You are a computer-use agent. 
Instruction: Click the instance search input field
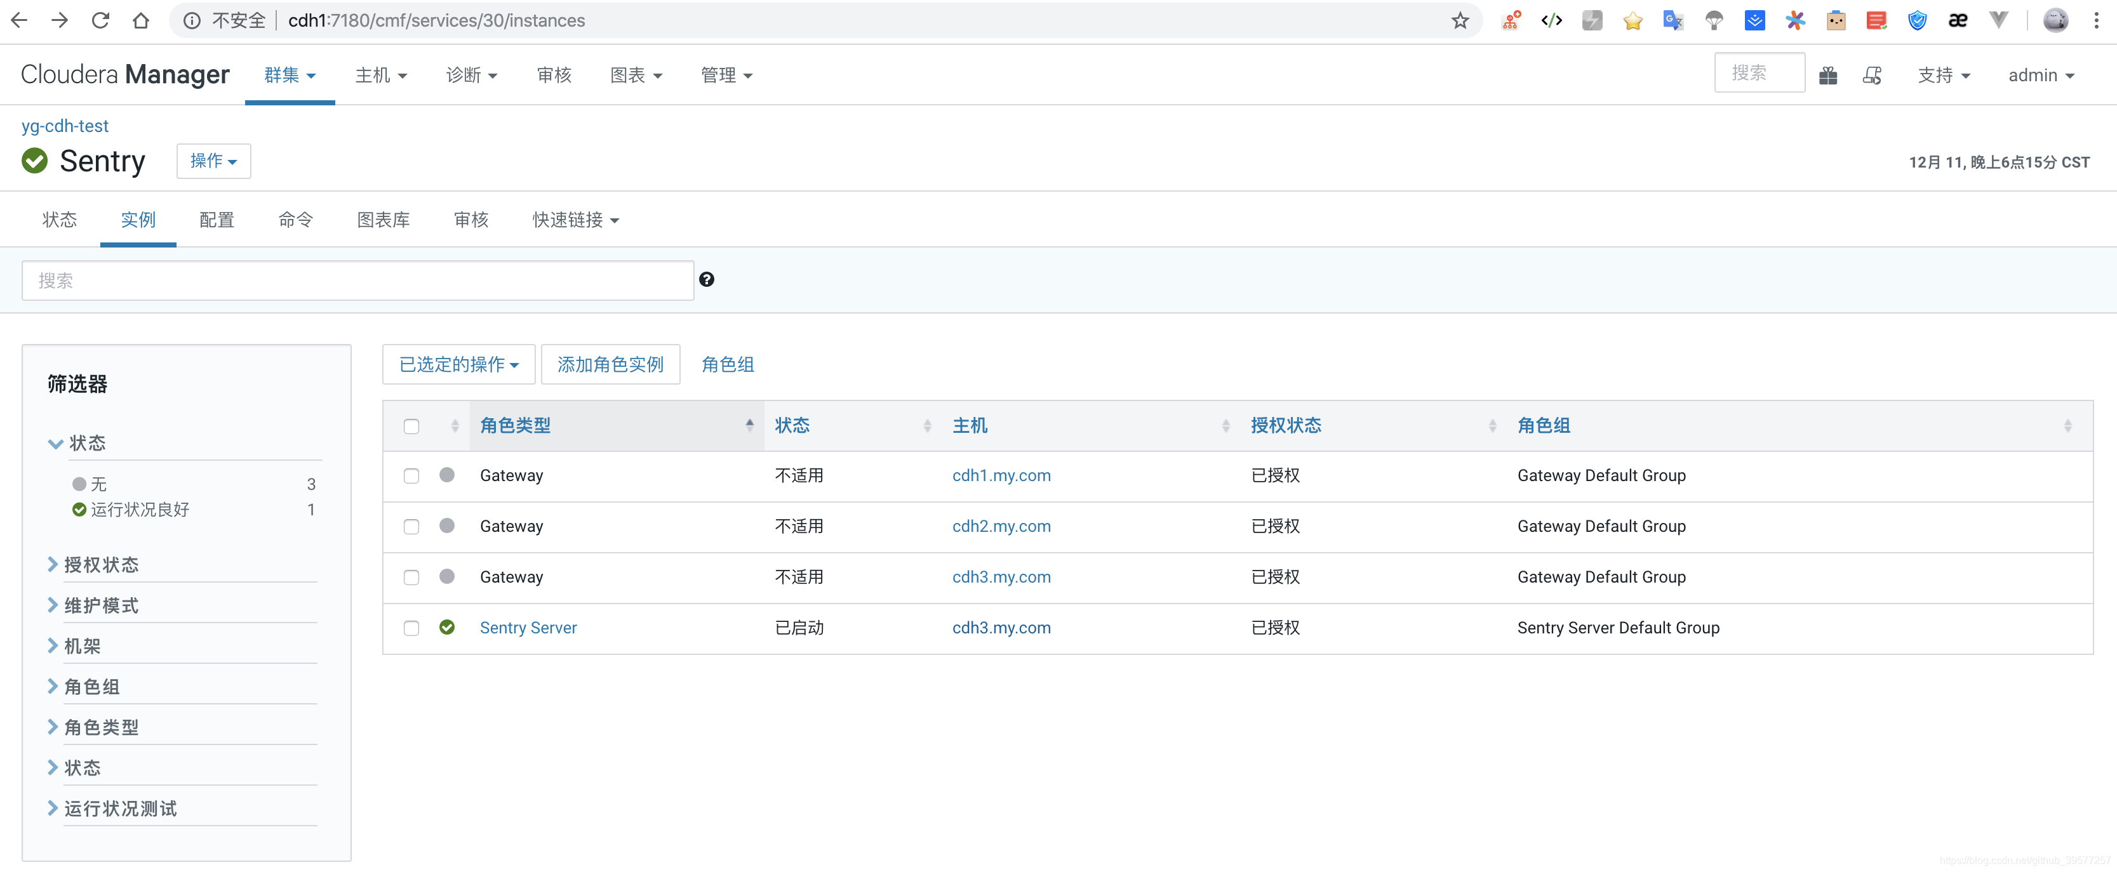(358, 281)
